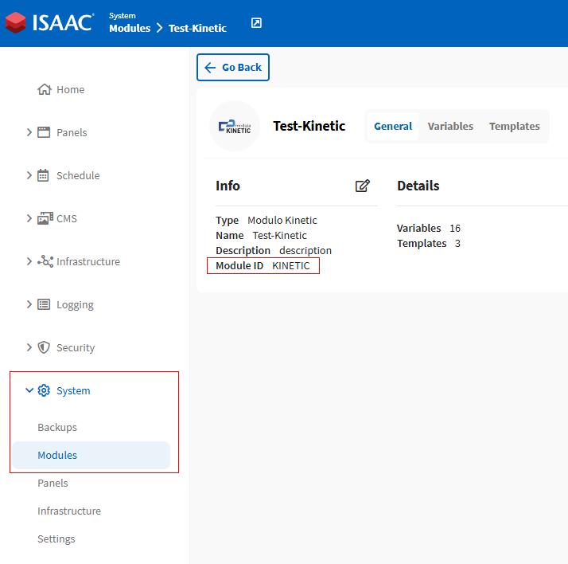The width and height of the screenshot is (568, 564).
Task: Click the Details section heading
Action: 418,186
